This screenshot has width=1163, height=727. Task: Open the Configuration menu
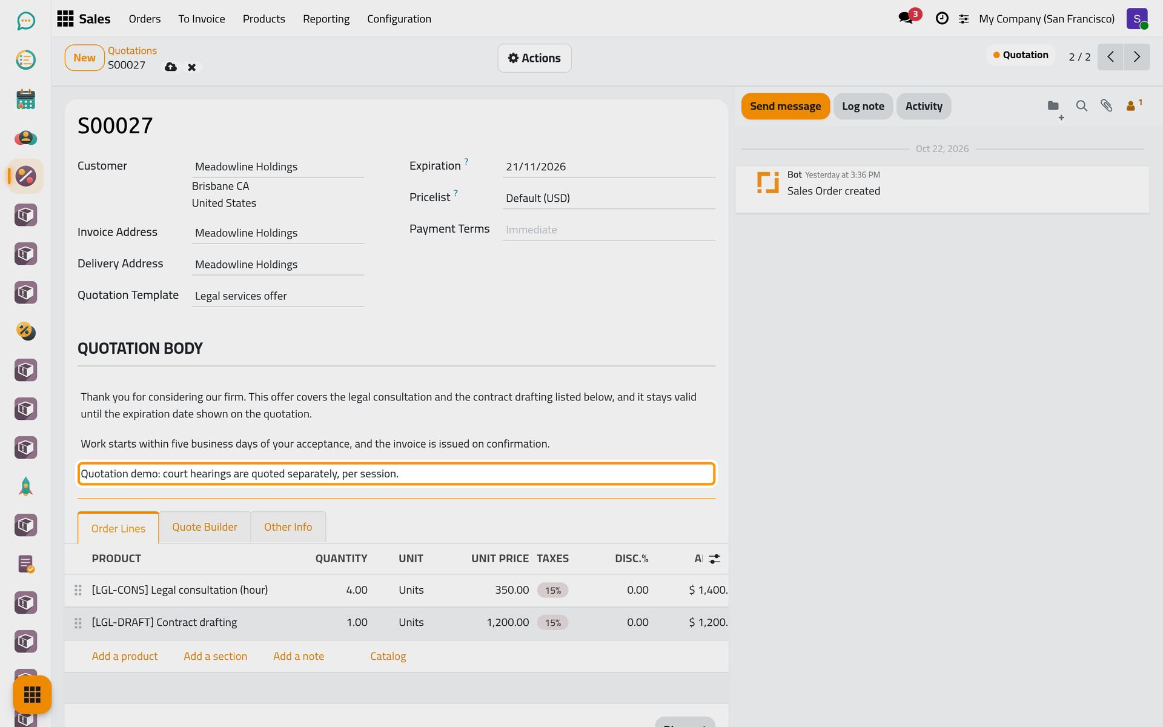click(x=399, y=19)
